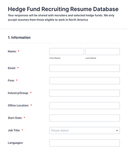Click the Industry/Group label
The image size is (127, 149).
coord(18,93)
